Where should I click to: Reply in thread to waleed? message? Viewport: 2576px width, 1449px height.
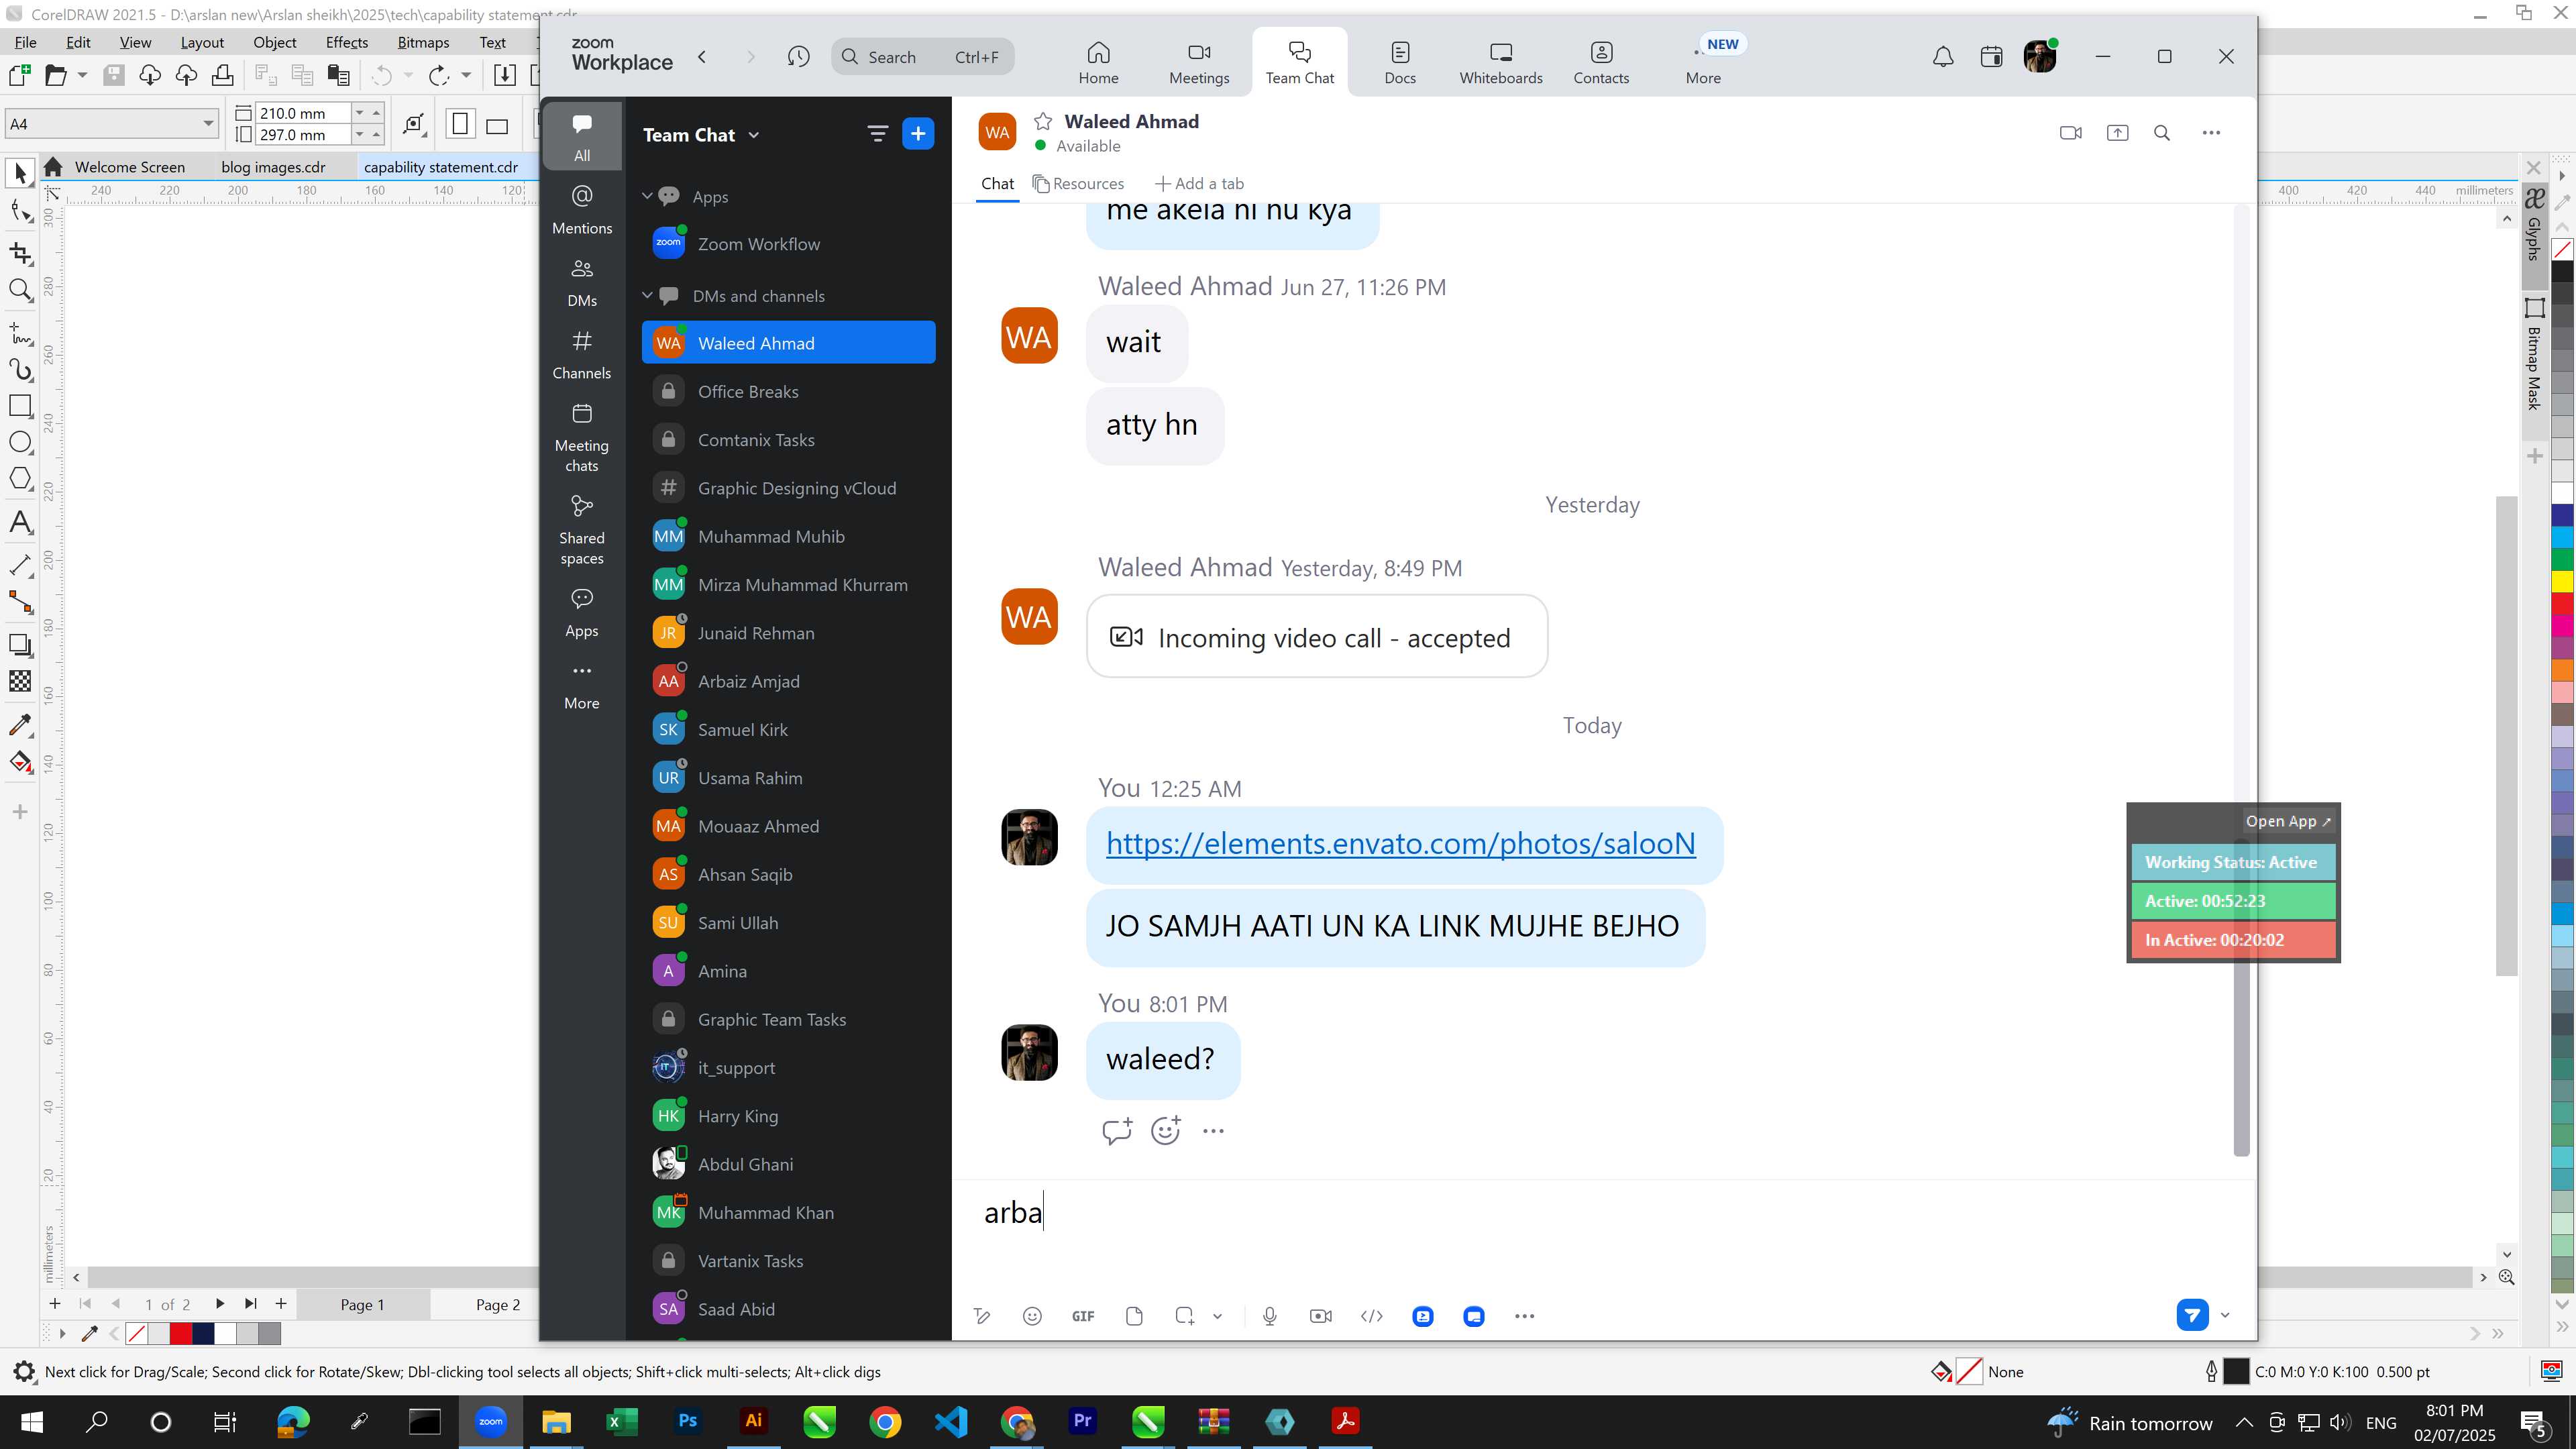click(1117, 1130)
